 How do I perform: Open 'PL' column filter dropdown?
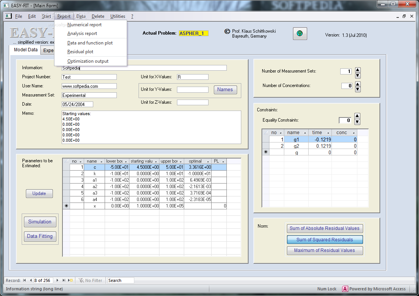223,161
